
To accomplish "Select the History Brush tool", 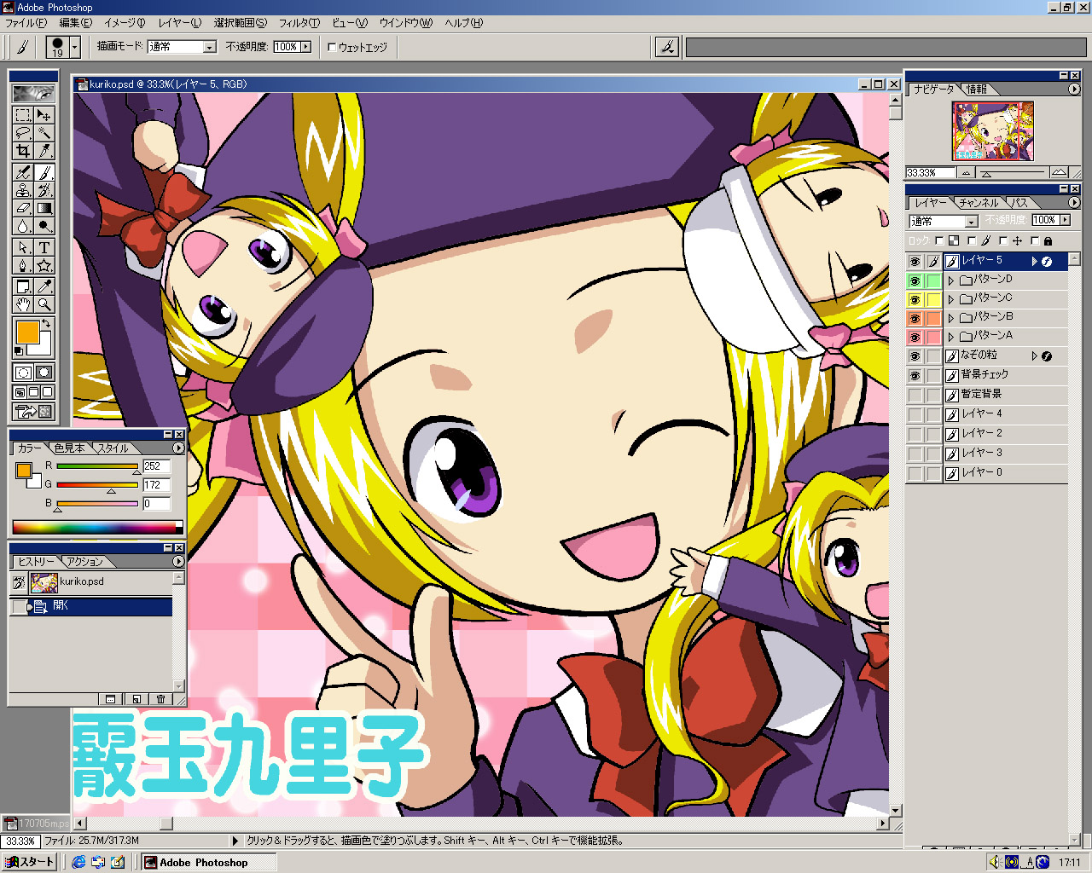I will (x=44, y=190).
